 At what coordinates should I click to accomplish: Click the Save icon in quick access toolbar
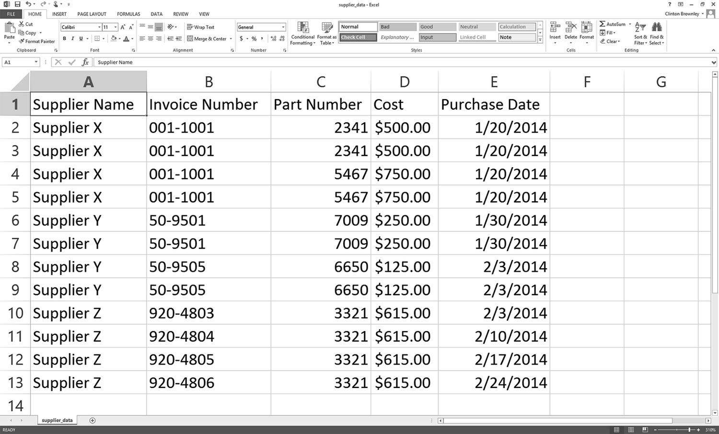pos(18,4)
